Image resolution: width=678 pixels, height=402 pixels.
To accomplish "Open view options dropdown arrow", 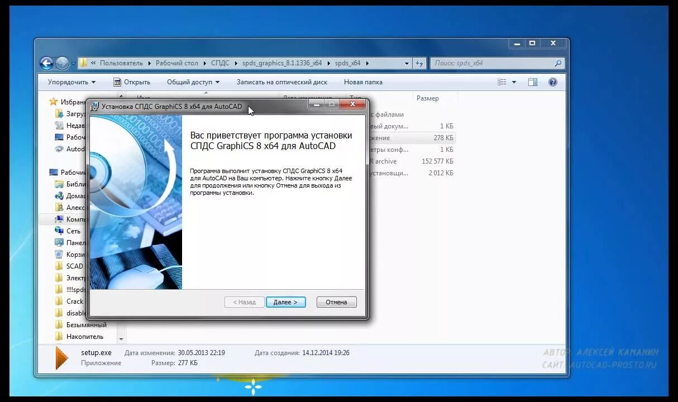I will [514, 82].
